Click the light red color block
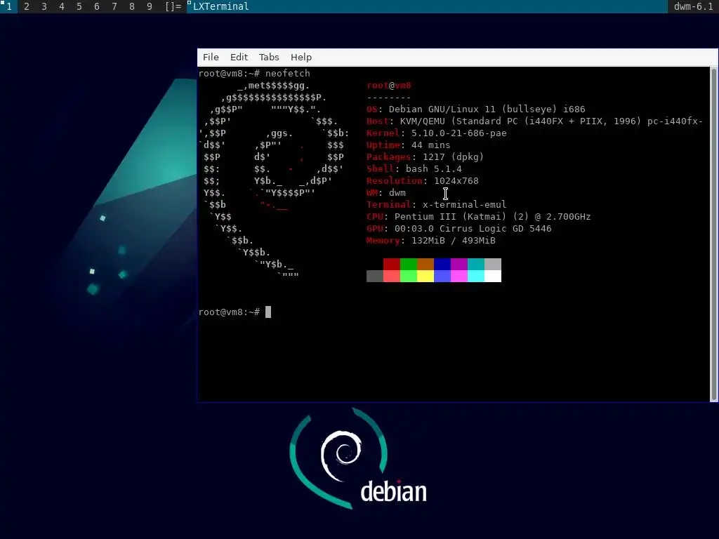719x539 pixels. [392, 276]
